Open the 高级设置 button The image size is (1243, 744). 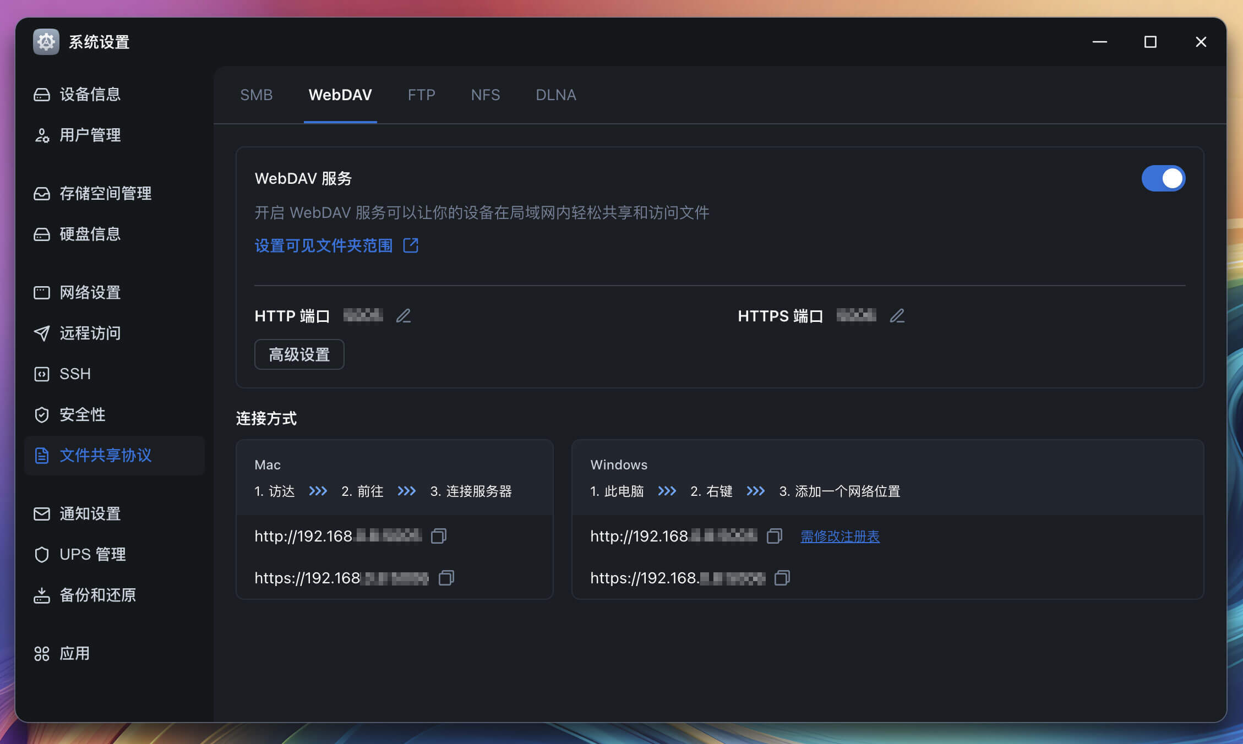299,354
